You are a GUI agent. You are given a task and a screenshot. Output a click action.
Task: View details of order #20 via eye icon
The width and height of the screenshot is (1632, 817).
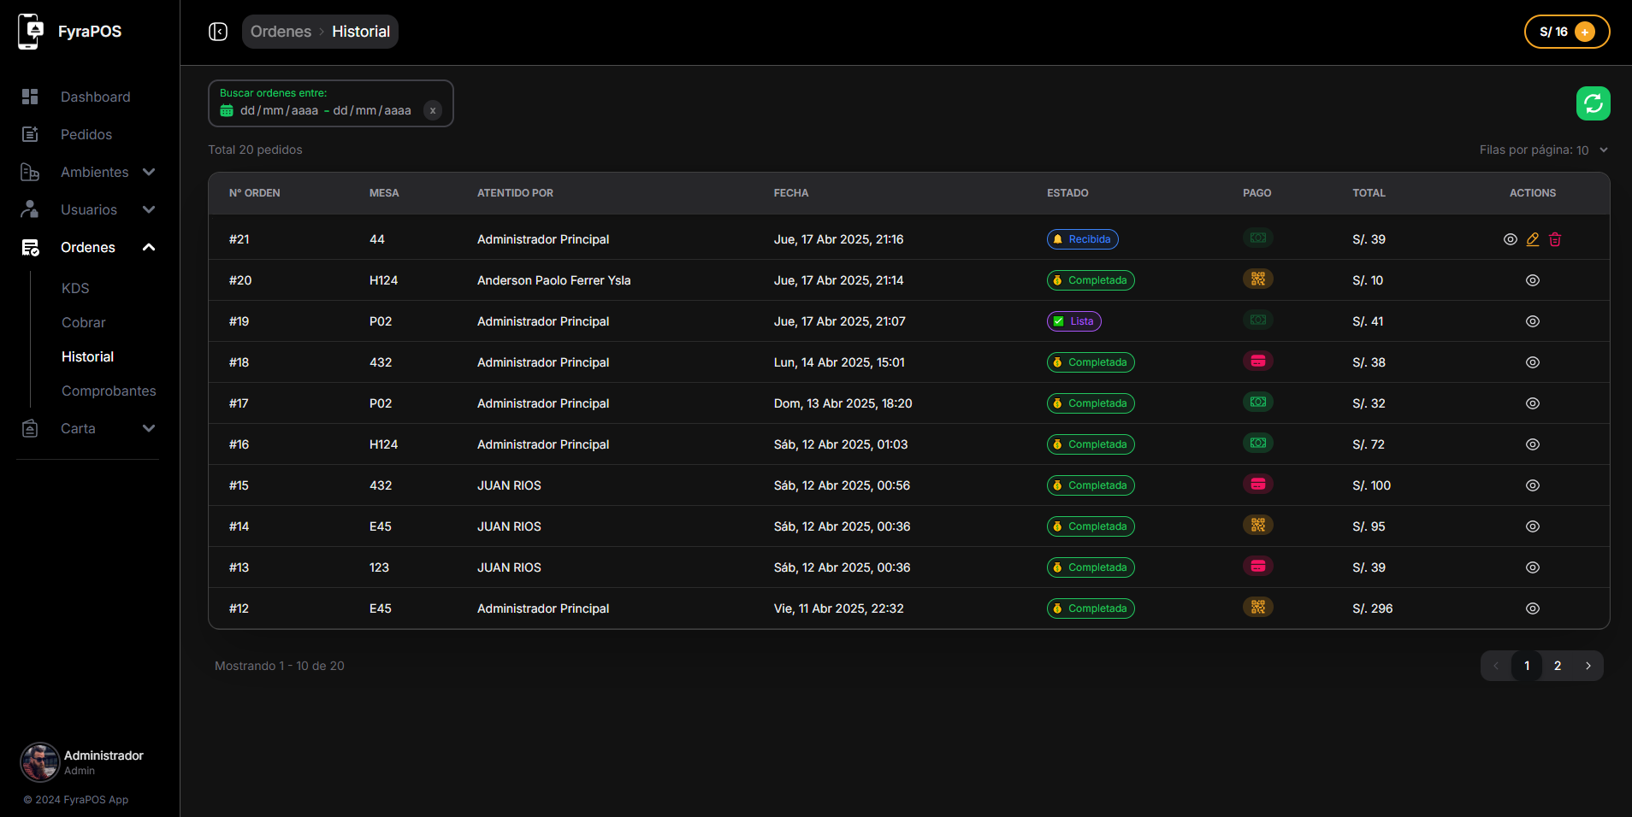point(1533,280)
